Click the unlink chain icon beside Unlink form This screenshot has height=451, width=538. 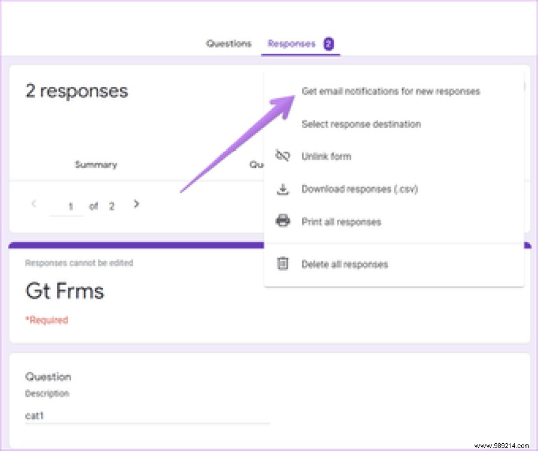(281, 156)
